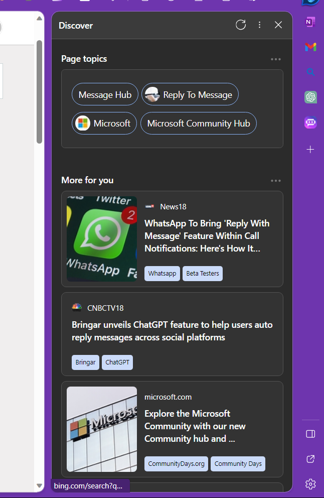Image resolution: width=324 pixels, height=498 pixels.
Task: Select Message Hub topic chip
Action: (x=105, y=94)
